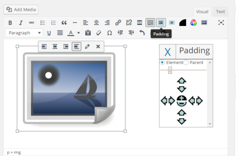
Task: Clear formatting with eraser icon
Action: tap(99, 33)
